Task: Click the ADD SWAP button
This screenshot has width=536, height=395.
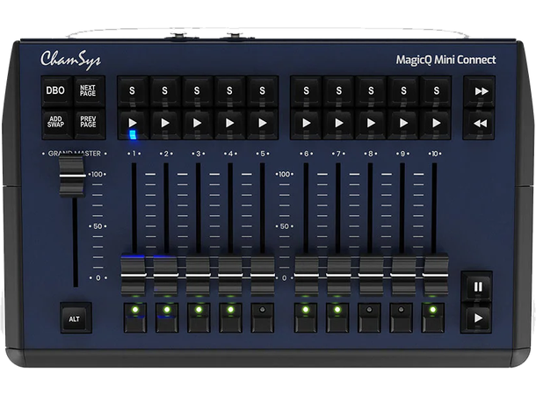Action: pos(57,123)
